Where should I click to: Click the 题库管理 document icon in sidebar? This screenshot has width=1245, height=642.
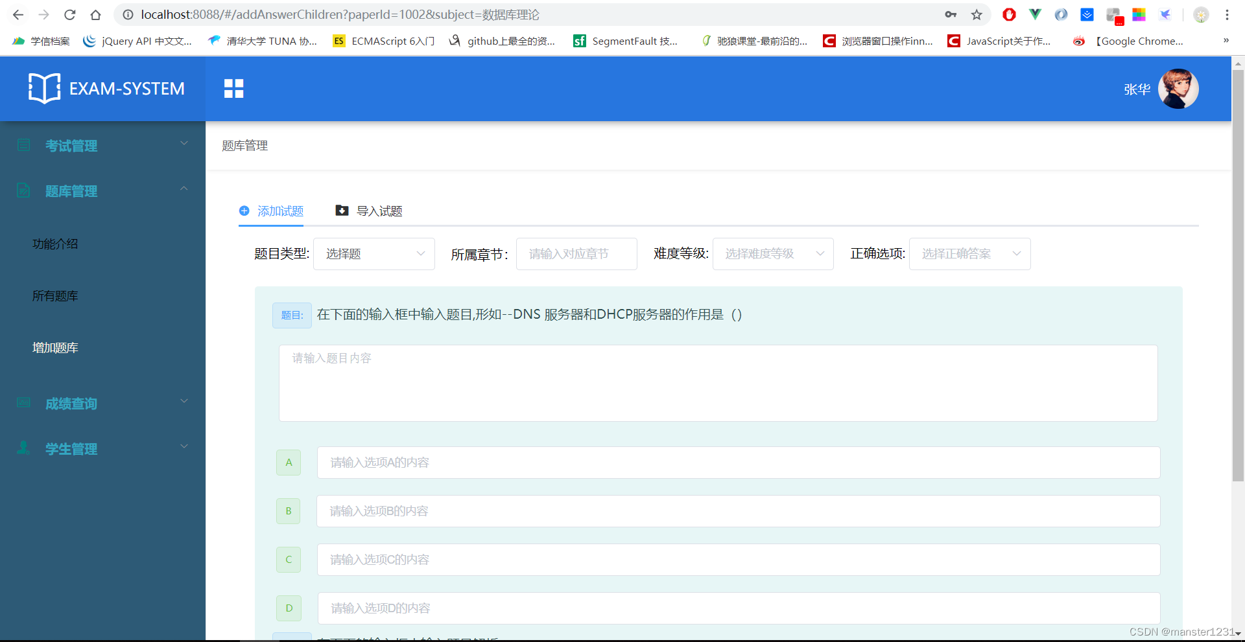pos(23,190)
